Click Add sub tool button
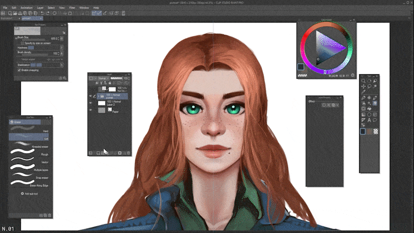Screen dimensions: 414x233 pos(30,193)
